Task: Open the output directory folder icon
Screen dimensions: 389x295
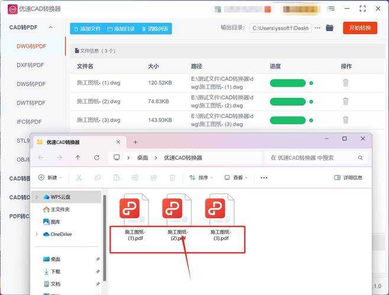Action: click(330, 28)
